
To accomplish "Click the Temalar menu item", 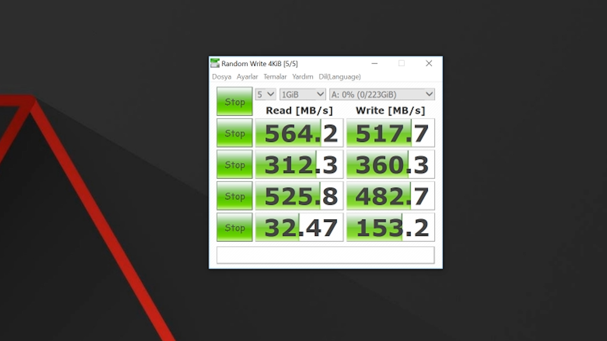I will point(275,76).
